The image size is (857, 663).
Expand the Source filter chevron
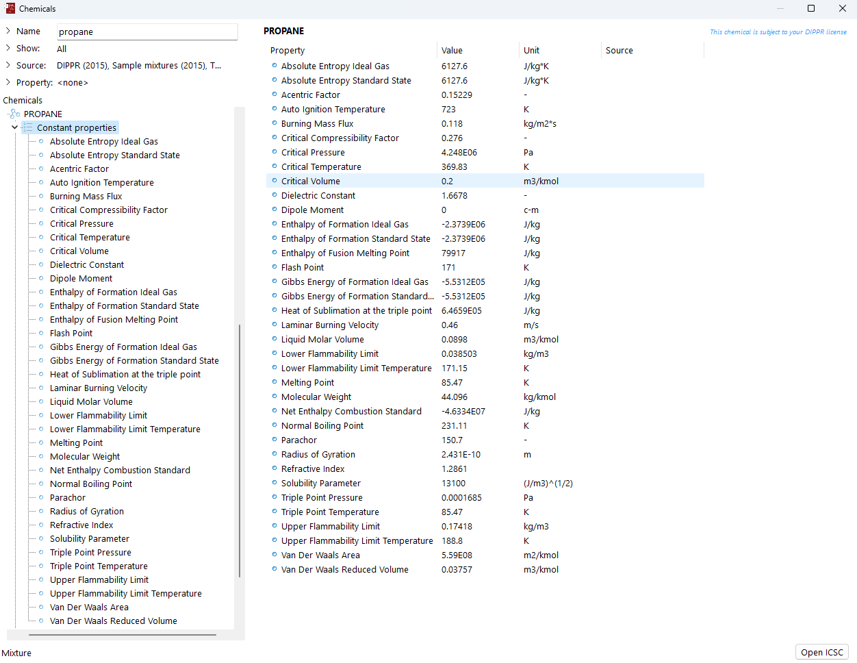8,65
